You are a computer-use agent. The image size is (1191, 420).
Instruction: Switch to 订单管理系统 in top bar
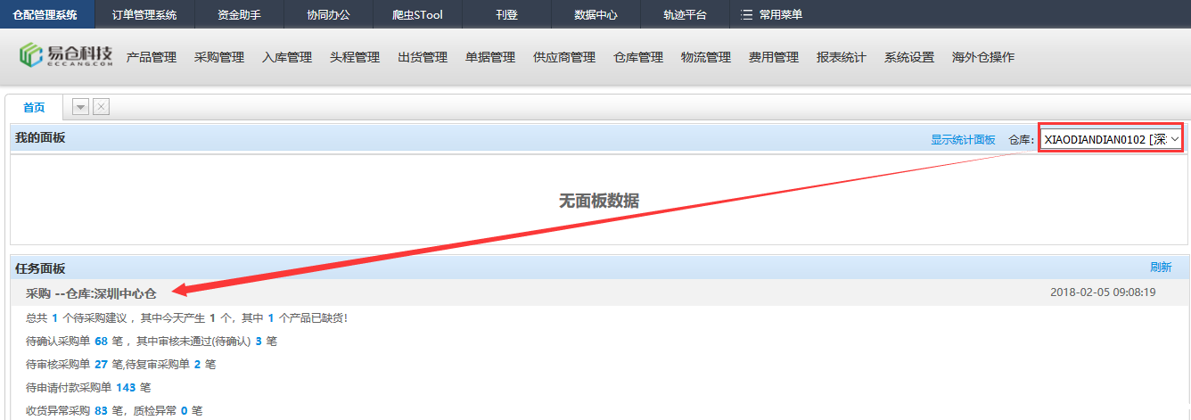click(144, 15)
